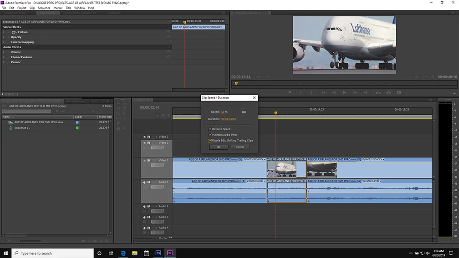Click Mark In button in Program monitor

[301, 92]
